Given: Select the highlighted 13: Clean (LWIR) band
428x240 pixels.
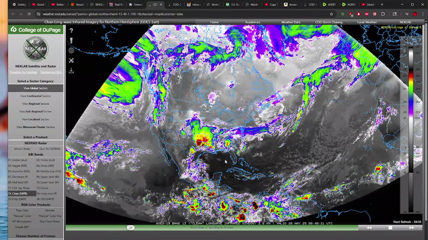Looking at the screenshot, I should click(x=22, y=193).
